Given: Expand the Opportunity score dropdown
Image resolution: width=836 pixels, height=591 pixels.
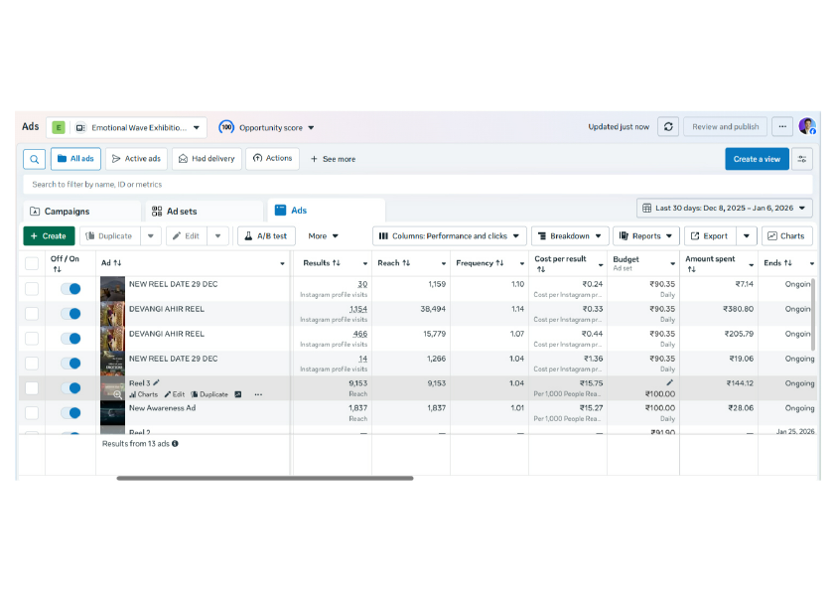Looking at the screenshot, I should [x=312, y=128].
